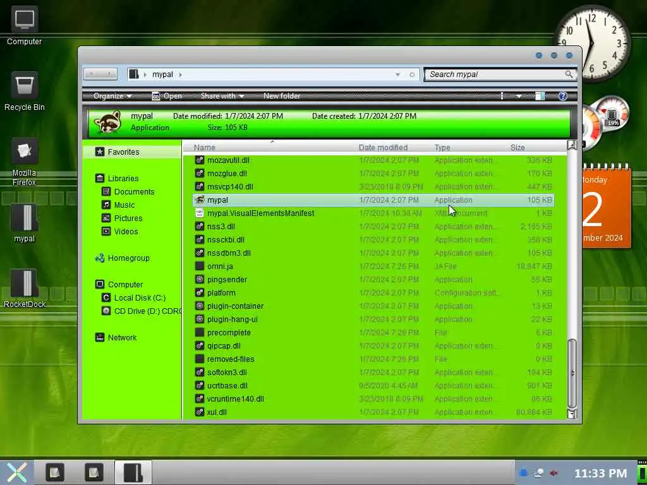
Task: Click the orange calendar gadget
Action: coord(607,206)
